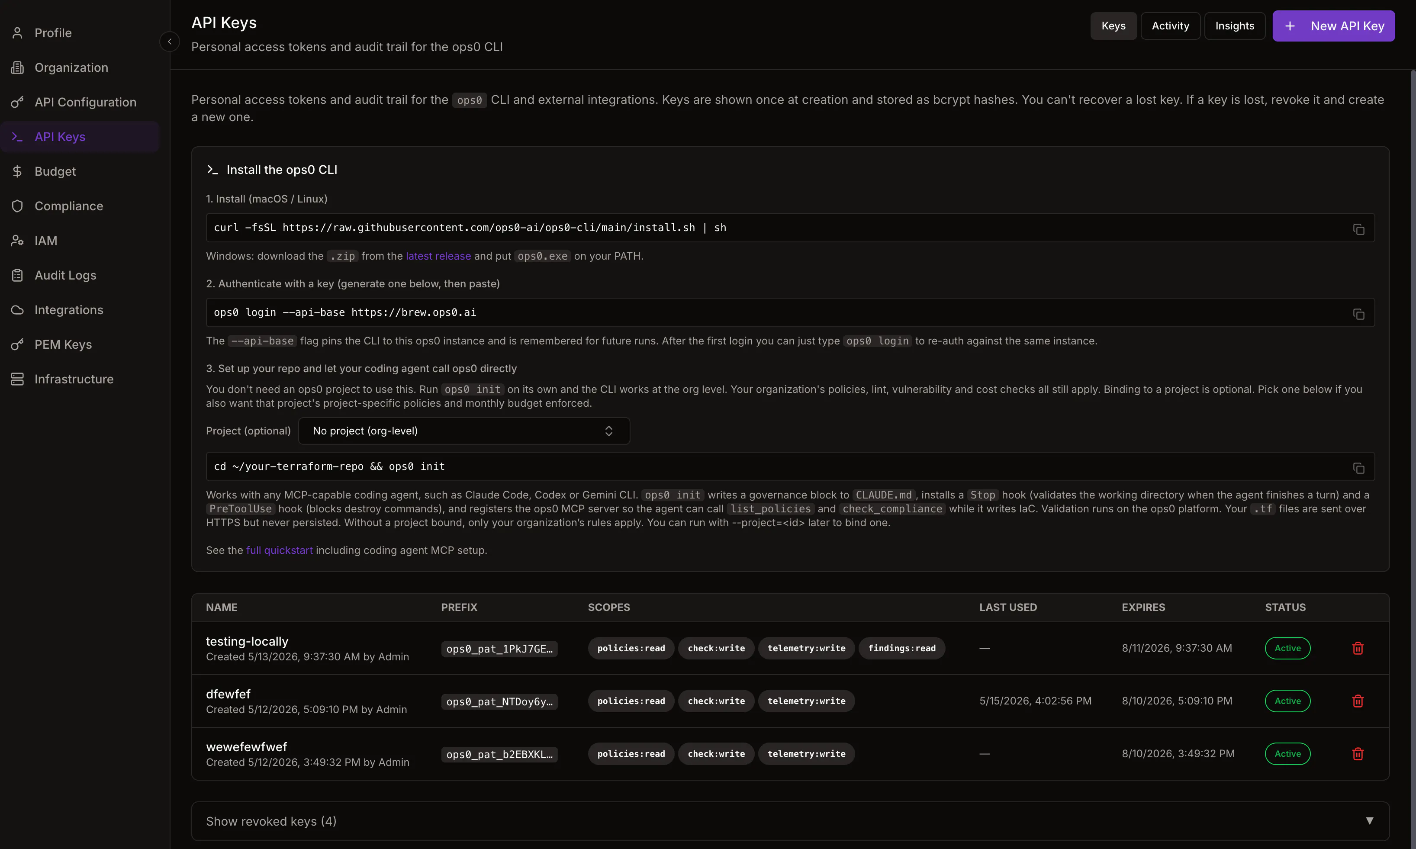Open the Infrastructure section
The height and width of the screenshot is (849, 1416).
pyautogui.click(x=80, y=379)
